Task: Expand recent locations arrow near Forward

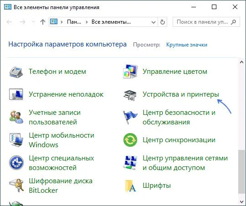Action: [33, 22]
